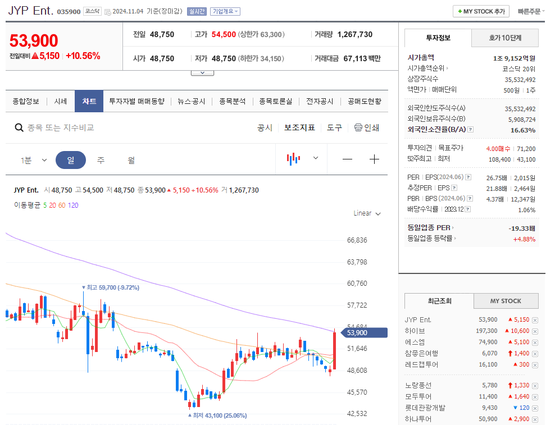Open help icon next to 배당수익률
555x425 pixels.
[x=467, y=209]
